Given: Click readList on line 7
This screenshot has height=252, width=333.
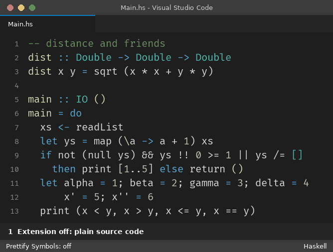Looking at the screenshot, I should click(100, 127).
